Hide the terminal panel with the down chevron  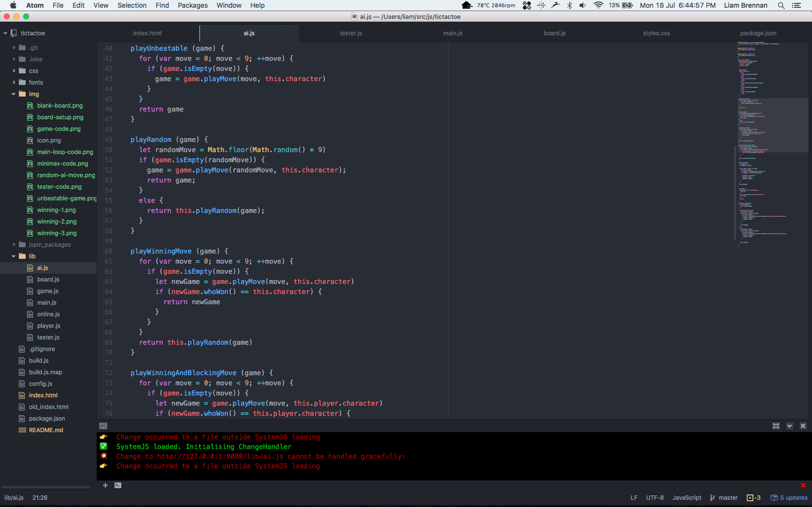789,426
